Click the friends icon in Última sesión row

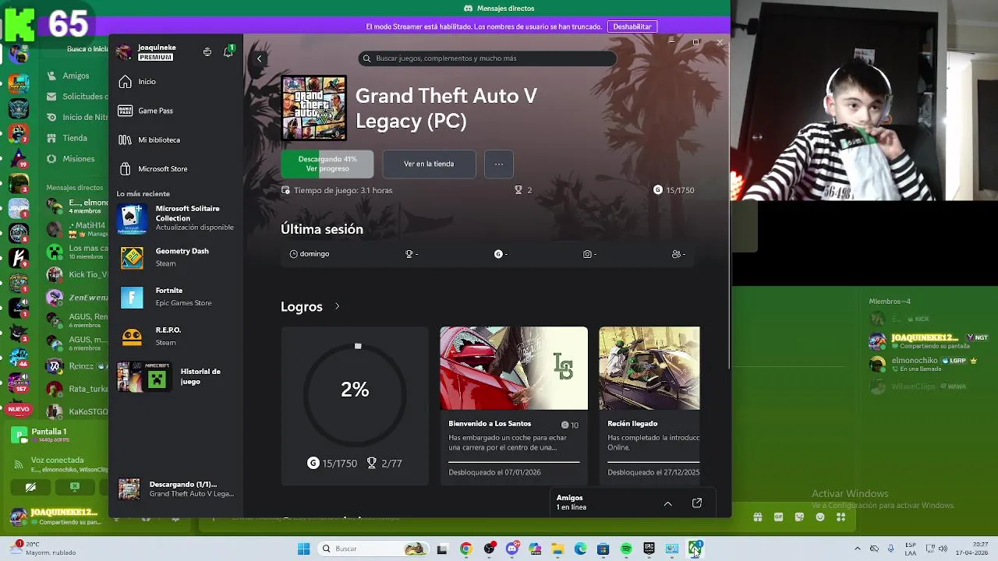tap(676, 254)
